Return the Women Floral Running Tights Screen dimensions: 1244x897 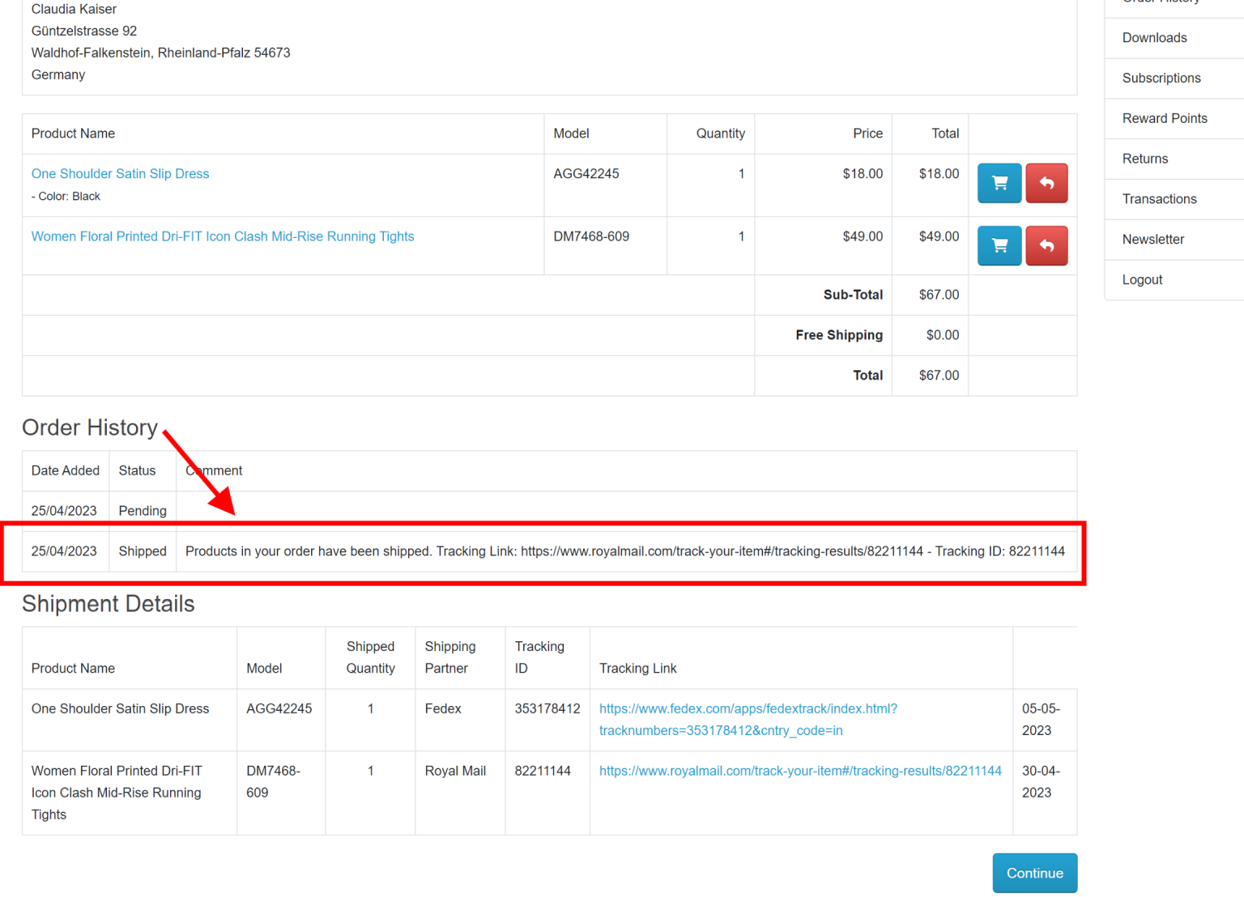pos(1046,246)
